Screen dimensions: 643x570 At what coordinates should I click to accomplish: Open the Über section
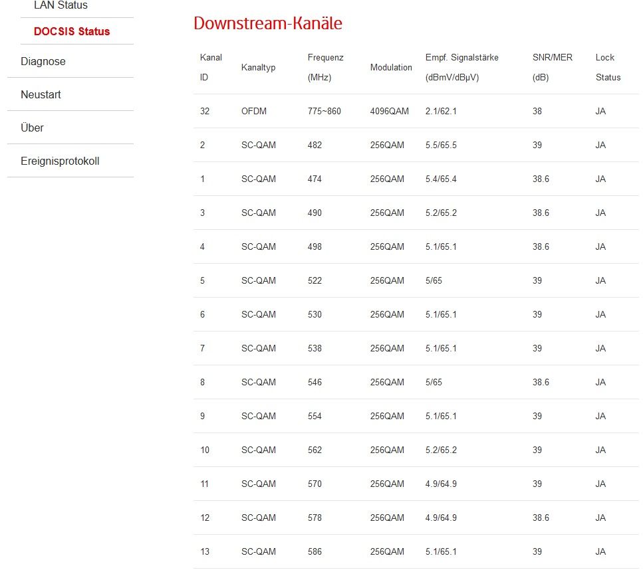tap(32, 128)
